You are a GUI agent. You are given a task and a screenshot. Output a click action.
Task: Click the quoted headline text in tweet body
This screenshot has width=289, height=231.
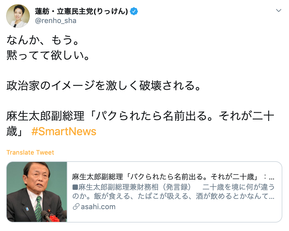click(x=140, y=124)
